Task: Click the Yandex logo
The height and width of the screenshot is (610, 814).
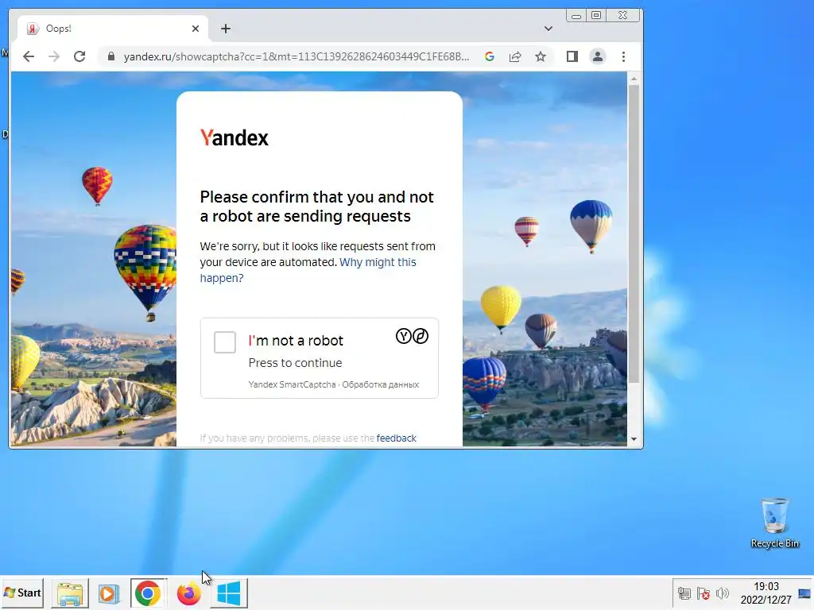Action: 235,138
